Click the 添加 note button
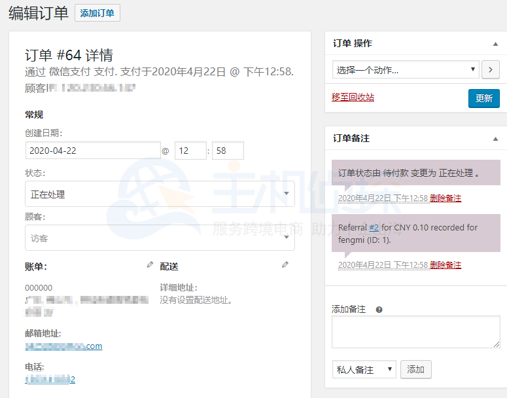 (x=415, y=369)
